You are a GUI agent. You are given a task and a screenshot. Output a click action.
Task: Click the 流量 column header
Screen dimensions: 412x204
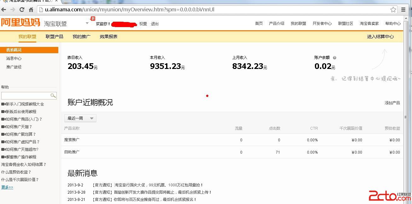[x=239, y=128]
